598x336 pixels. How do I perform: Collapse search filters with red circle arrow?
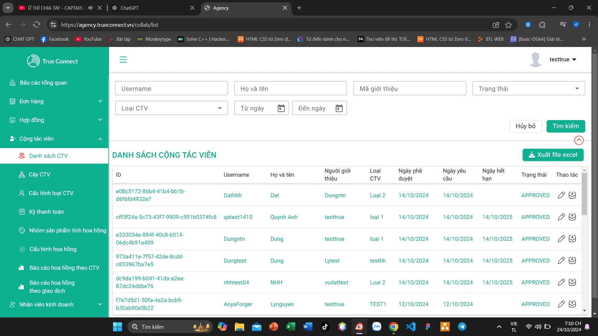tap(579, 140)
